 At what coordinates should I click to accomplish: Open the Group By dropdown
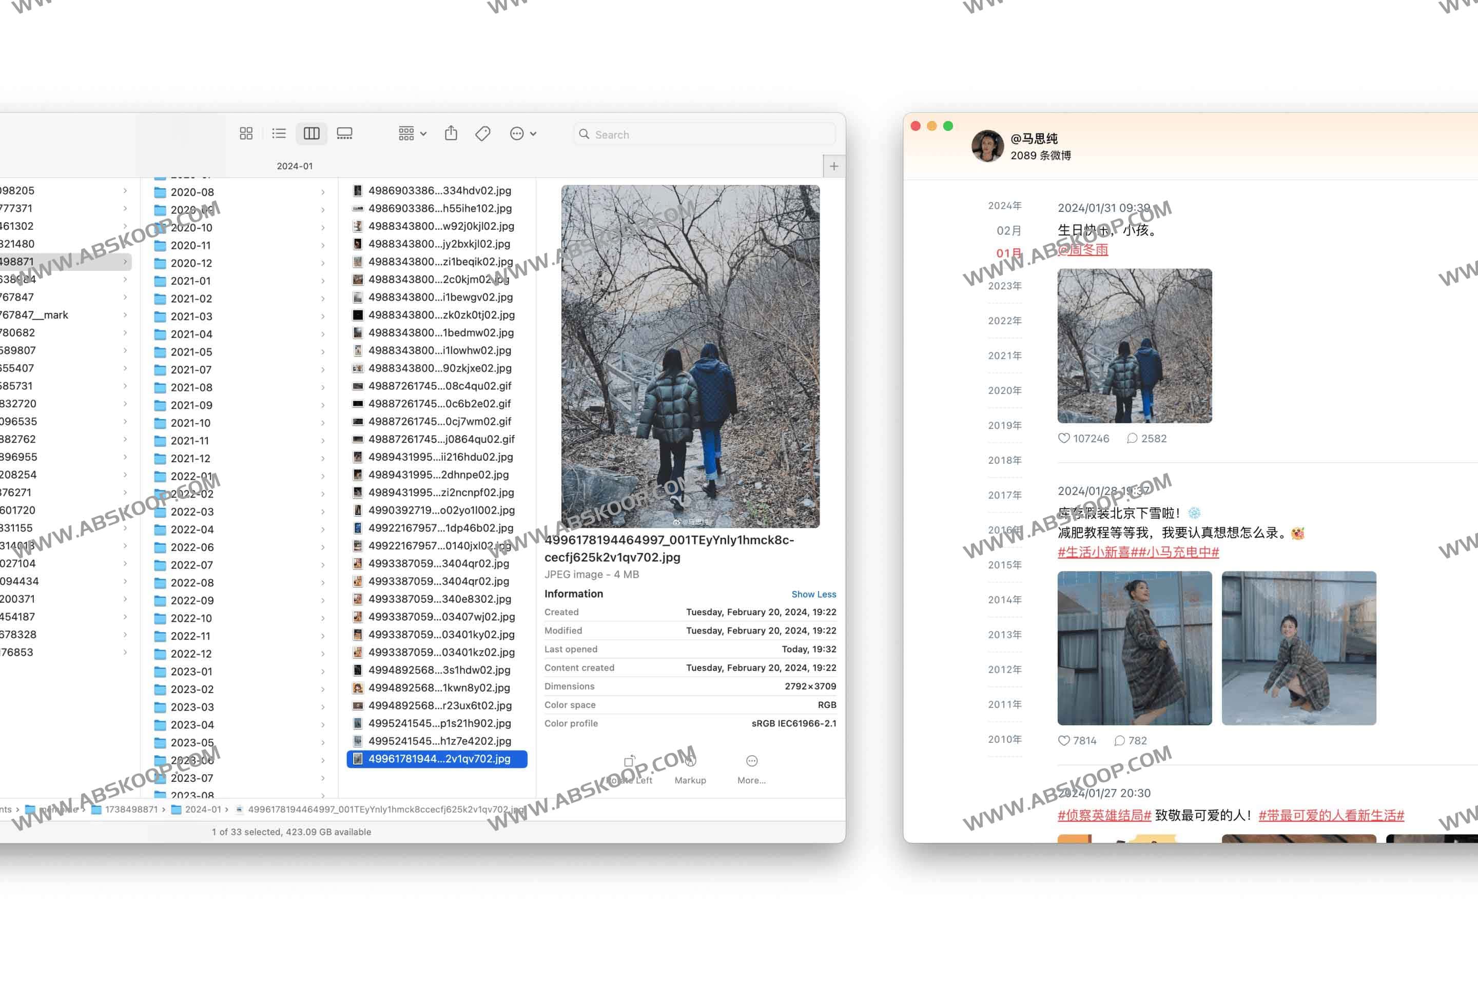(x=412, y=134)
